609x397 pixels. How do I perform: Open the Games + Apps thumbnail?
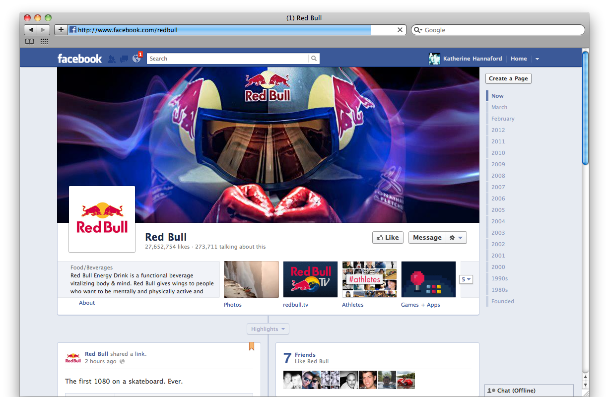coord(428,279)
